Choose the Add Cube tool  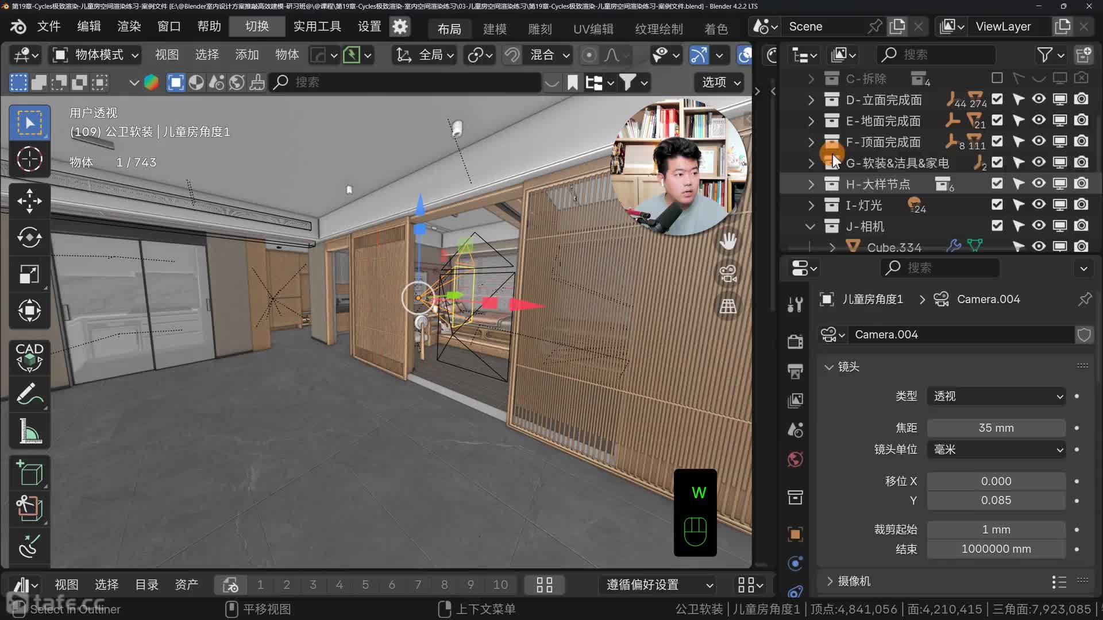(29, 474)
